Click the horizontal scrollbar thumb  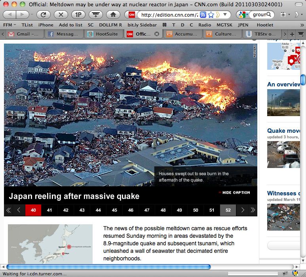pos(108,267)
